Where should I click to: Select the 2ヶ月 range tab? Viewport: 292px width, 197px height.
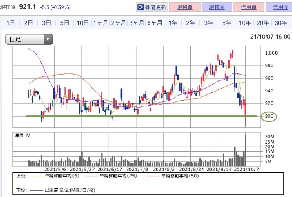pyautogui.click(x=119, y=23)
